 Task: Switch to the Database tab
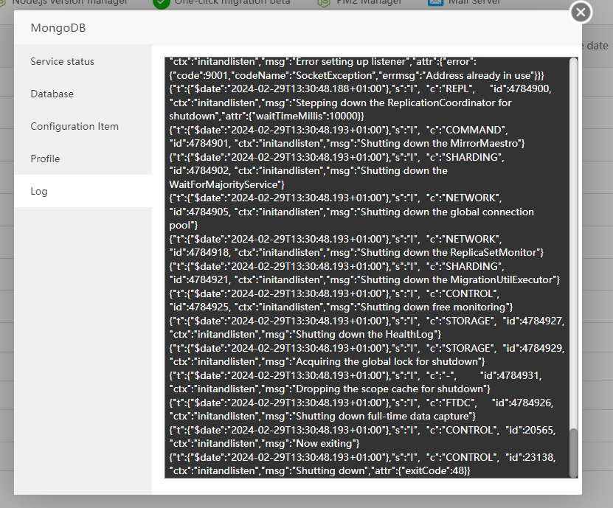(83, 94)
